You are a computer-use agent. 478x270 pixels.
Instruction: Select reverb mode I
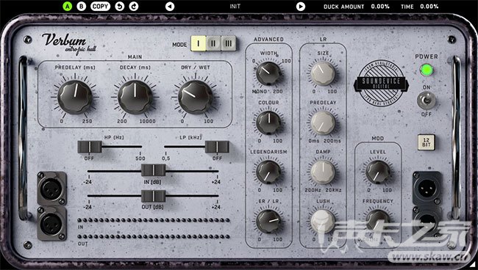199,43
